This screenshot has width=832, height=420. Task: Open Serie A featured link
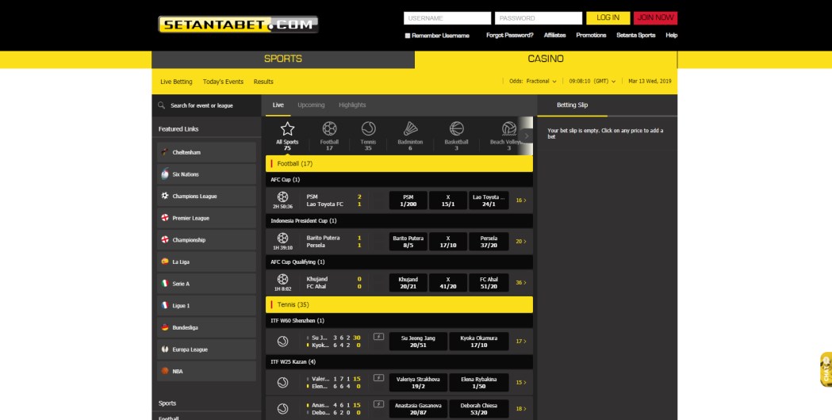point(206,284)
